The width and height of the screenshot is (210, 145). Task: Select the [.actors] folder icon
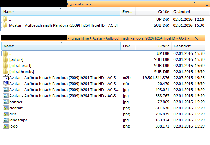tap(5, 59)
